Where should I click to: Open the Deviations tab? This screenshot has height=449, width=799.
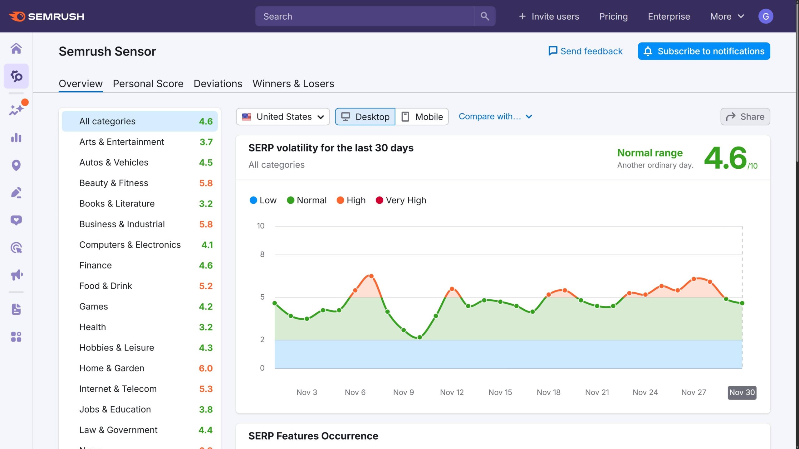(x=218, y=84)
